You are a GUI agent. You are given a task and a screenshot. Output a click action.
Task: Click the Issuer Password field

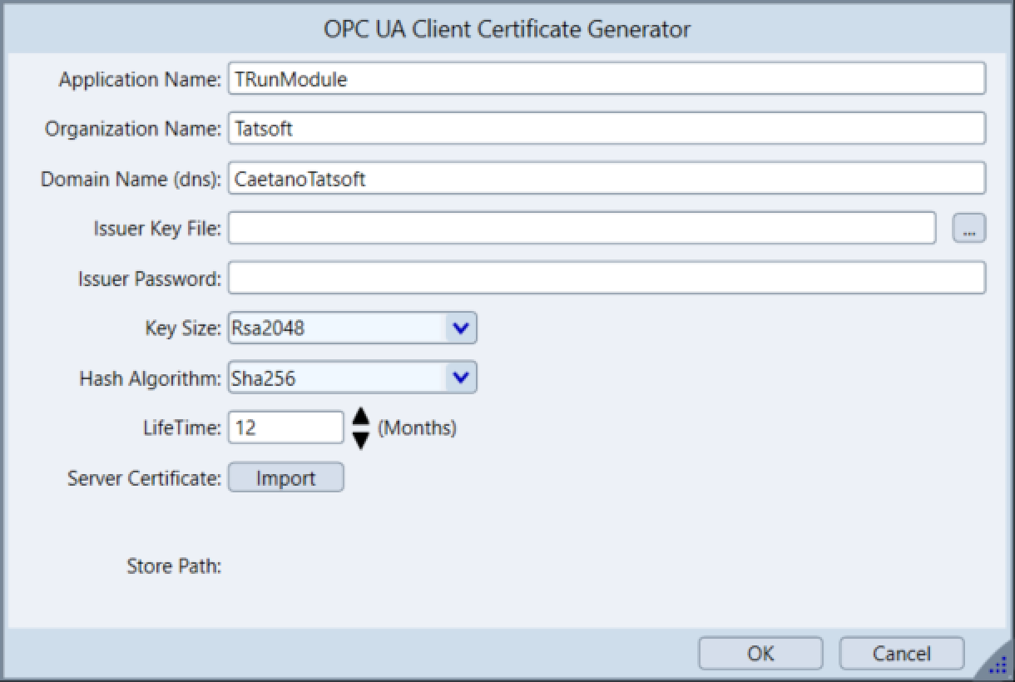pyautogui.click(x=606, y=278)
